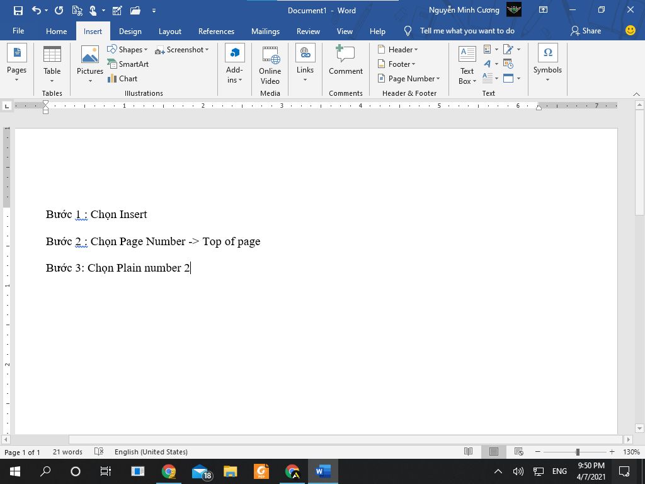Screen dimensions: 645x484
Task: Open the Translate document icon
Action: (77, 11)
